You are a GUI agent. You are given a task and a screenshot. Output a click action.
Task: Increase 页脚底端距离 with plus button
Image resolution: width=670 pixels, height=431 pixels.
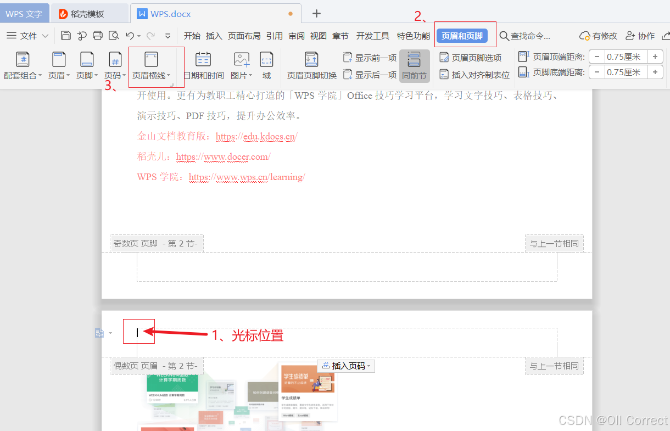[x=655, y=72]
